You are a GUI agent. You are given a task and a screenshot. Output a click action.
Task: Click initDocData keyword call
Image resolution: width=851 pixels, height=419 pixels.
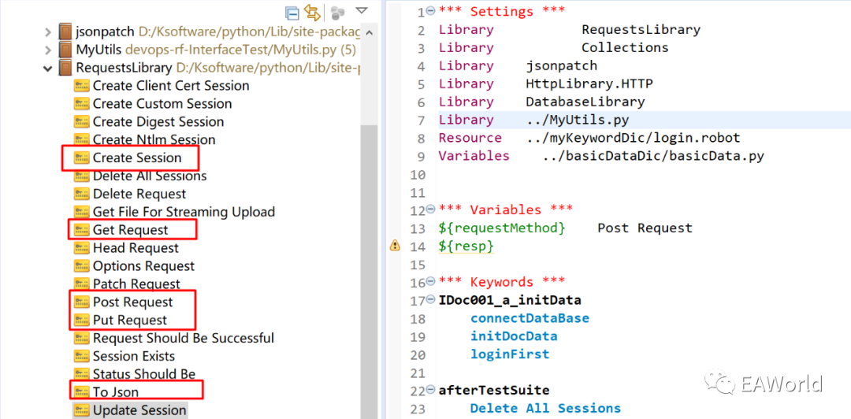(x=514, y=336)
